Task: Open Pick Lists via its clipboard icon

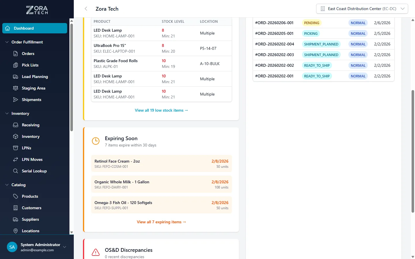Action: (15, 65)
